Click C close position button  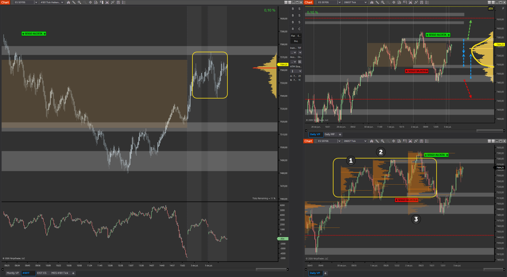click(299, 29)
